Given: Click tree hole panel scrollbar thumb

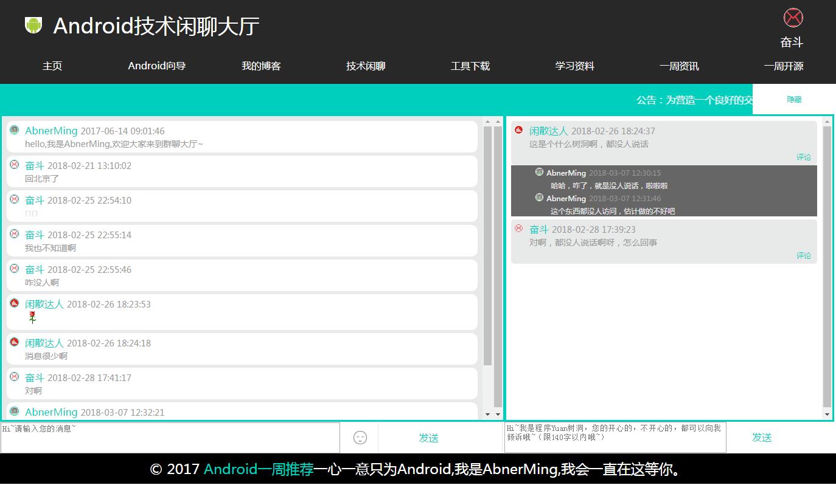Looking at the screenshot, I should point(827,266).
